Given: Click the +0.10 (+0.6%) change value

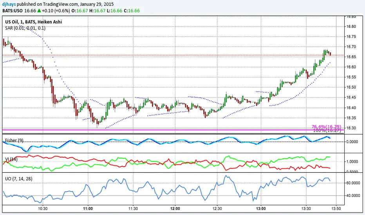Looking at the screenshot, I should pyautogui.click(x=56, y=11).
